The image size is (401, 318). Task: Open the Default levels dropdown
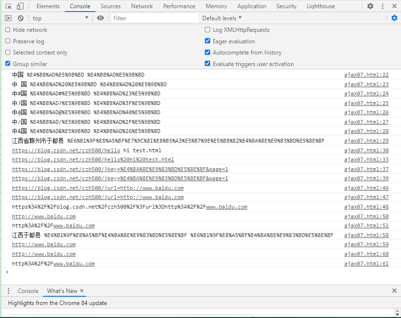(222, 17)
